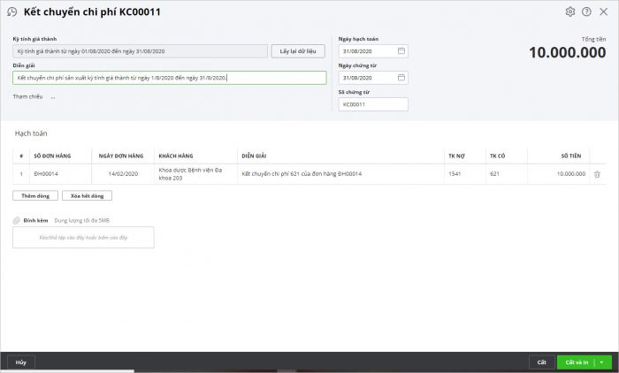
Task: Open calendar for Ngày chứng từ
Action: (x=401, y=78)
